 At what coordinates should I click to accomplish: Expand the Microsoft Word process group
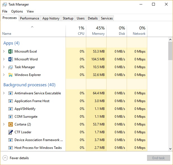(x=4, y=59)
